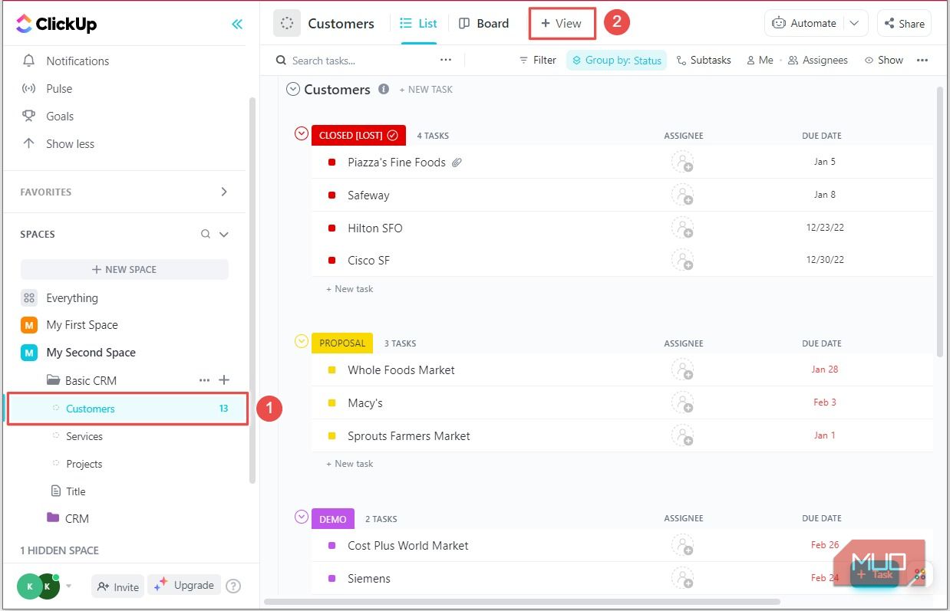Collapse the Spaces section chevron
The height and width of the screenshot is (611, 950).
tap(224, 235)
